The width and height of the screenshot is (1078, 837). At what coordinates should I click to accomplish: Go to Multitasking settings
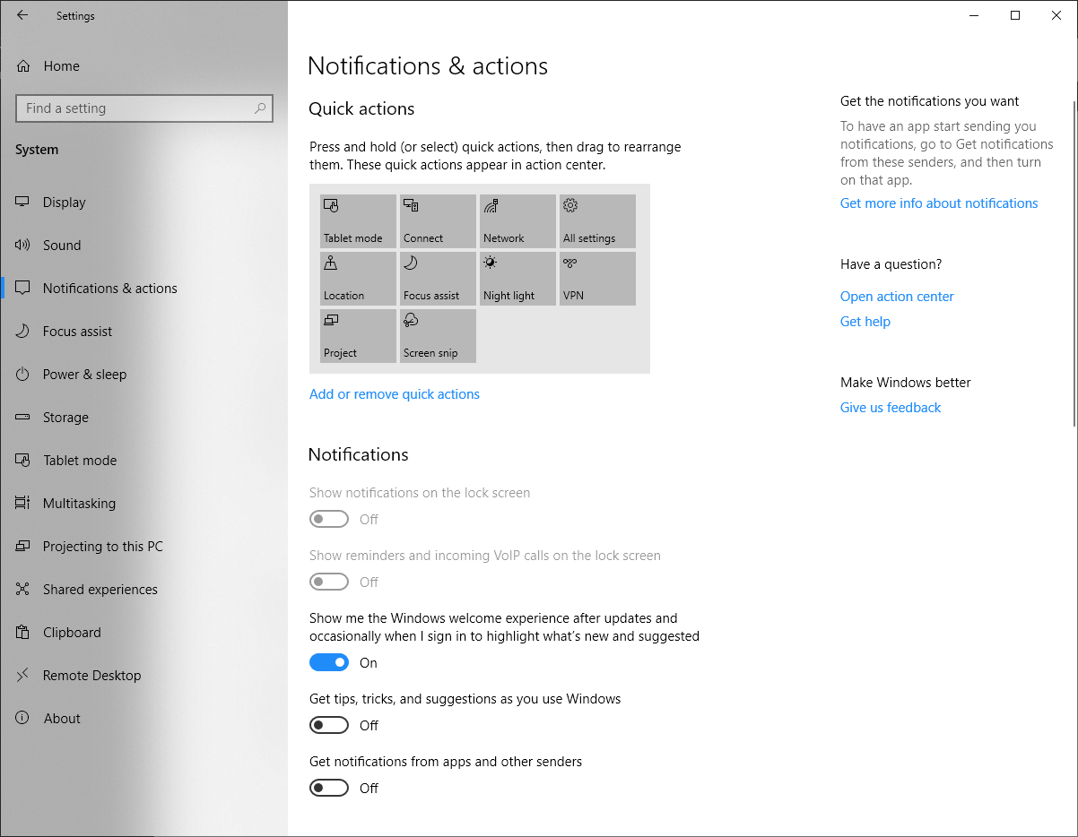pyautogui.click(x=143, y=503)
